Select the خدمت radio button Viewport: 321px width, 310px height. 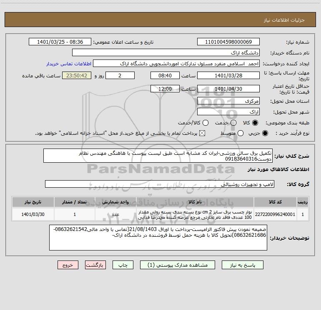(233, 123)
